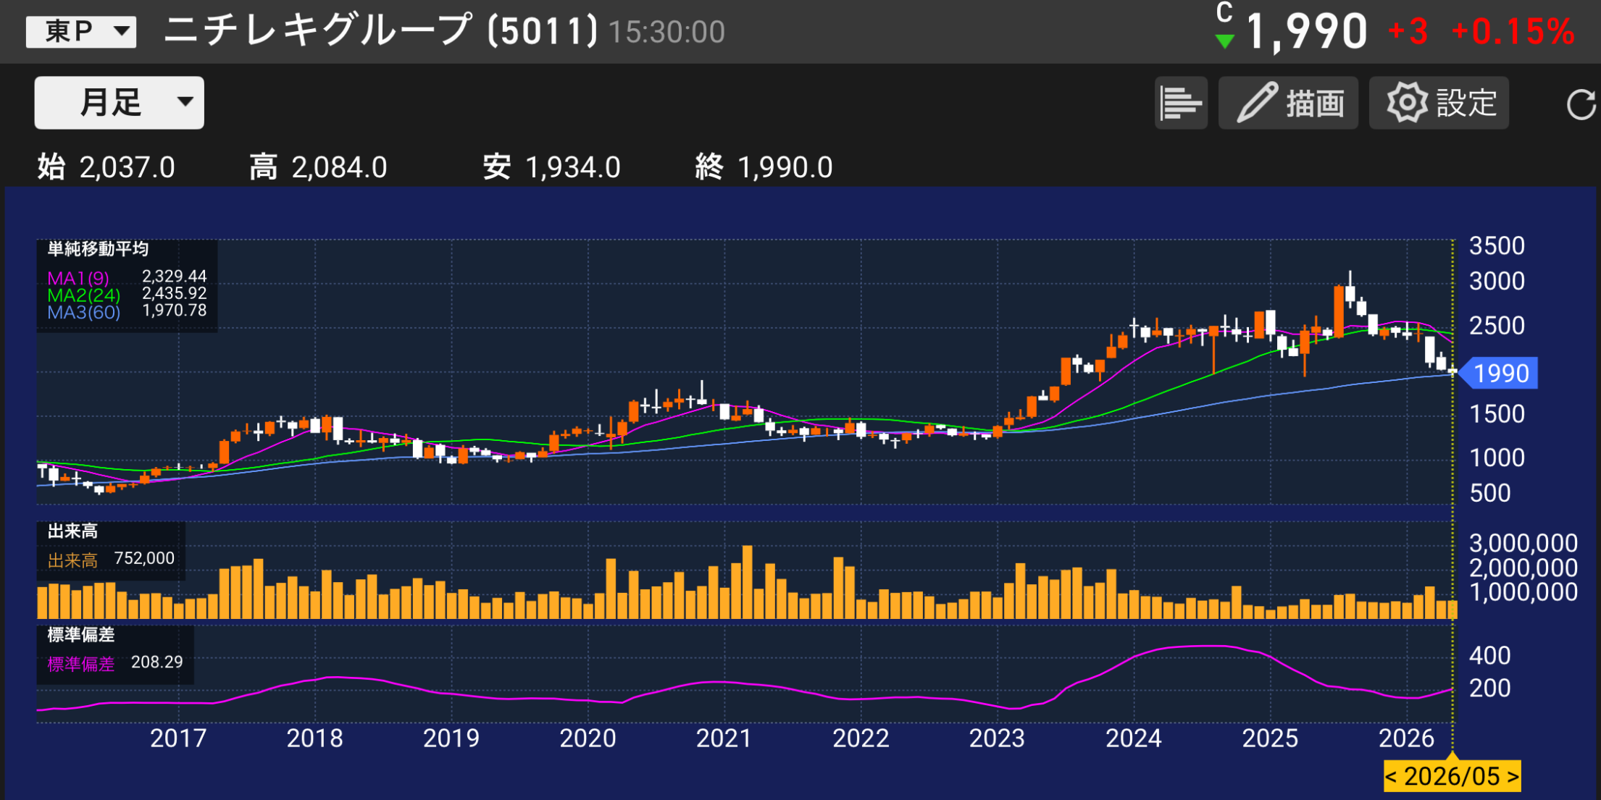Click the price-by-volume lines icon button

pos(1181,103)
